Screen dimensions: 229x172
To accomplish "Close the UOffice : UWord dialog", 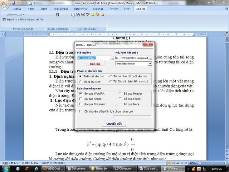I will click(x=148, y=44).
